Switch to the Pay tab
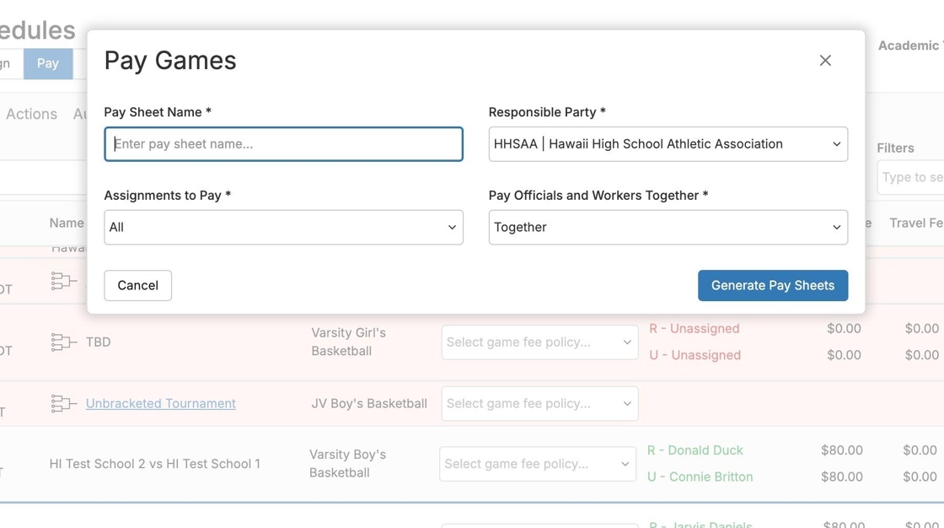This screenshot has height=528, width=944. [48, 64]
